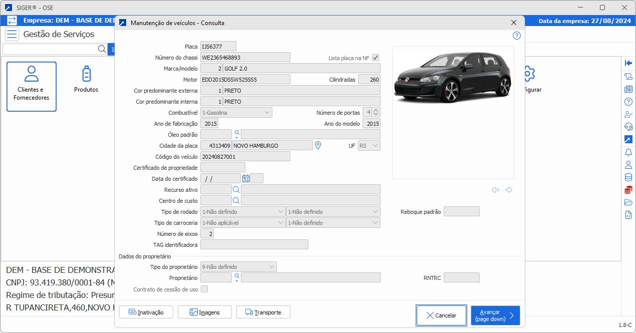
Task: Show the next vehicle image with right arrow
Action: (x=509, y=190)
